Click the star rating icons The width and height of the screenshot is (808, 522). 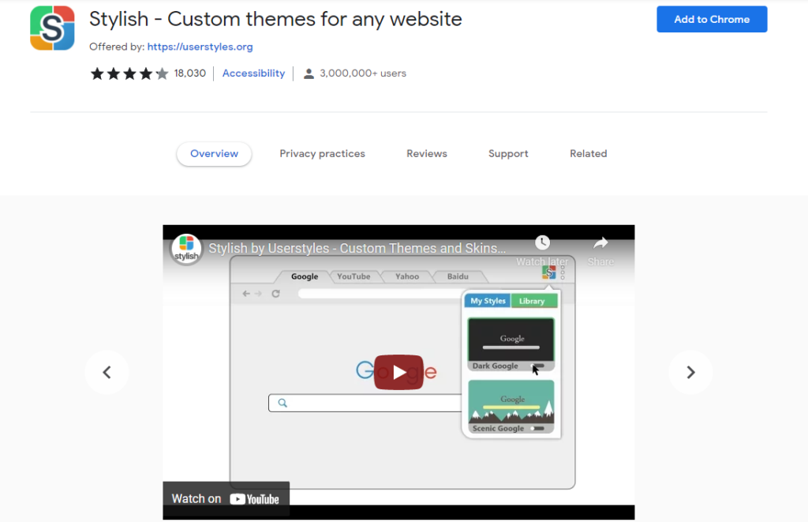click(x=129, y=73)
